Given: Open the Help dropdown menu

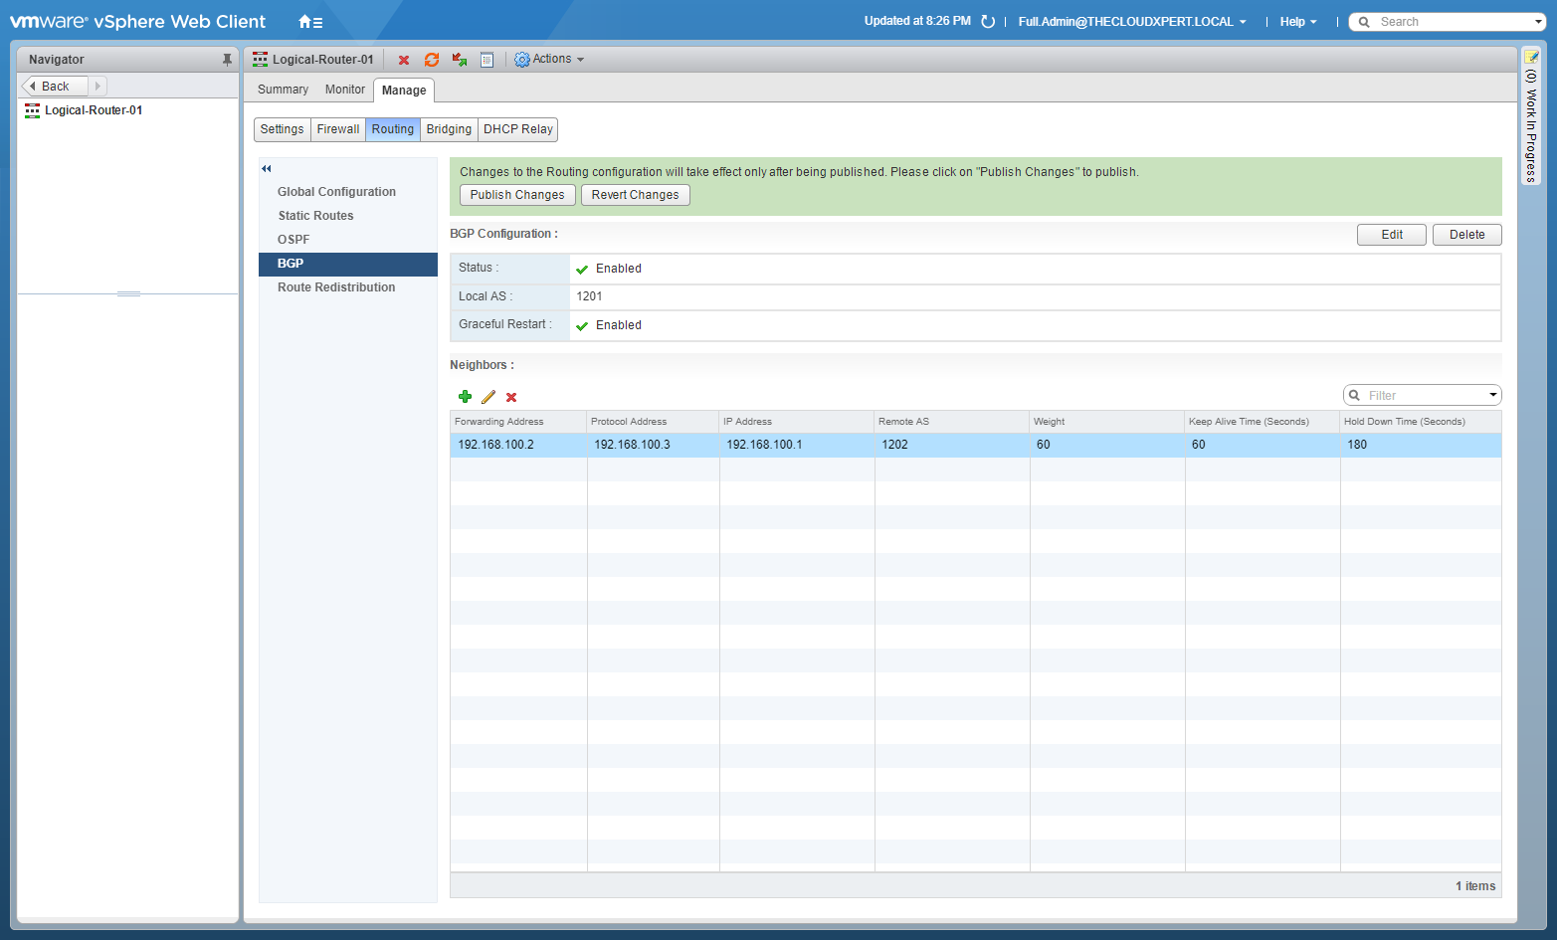Looking at the screenshot, I should pos(1298,22).
